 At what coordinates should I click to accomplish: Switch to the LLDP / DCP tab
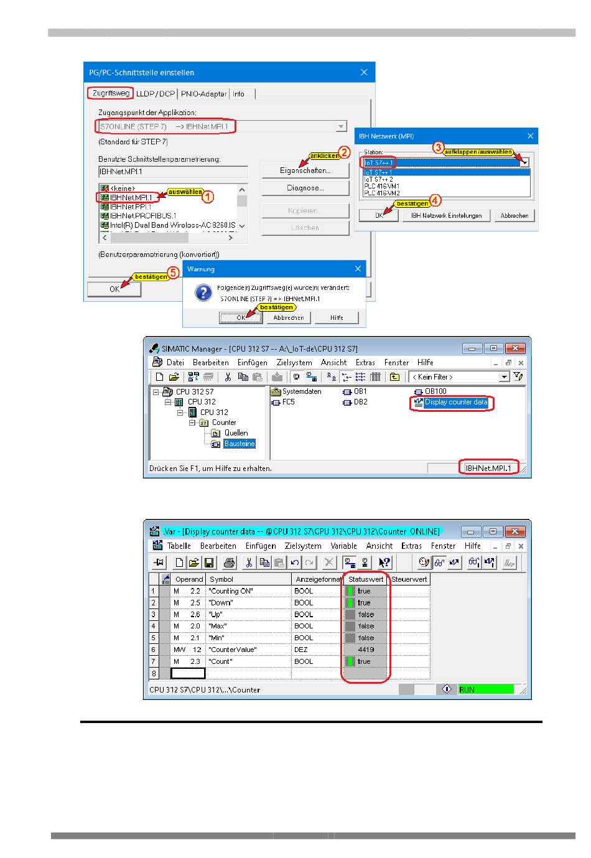tap(156, 94)
